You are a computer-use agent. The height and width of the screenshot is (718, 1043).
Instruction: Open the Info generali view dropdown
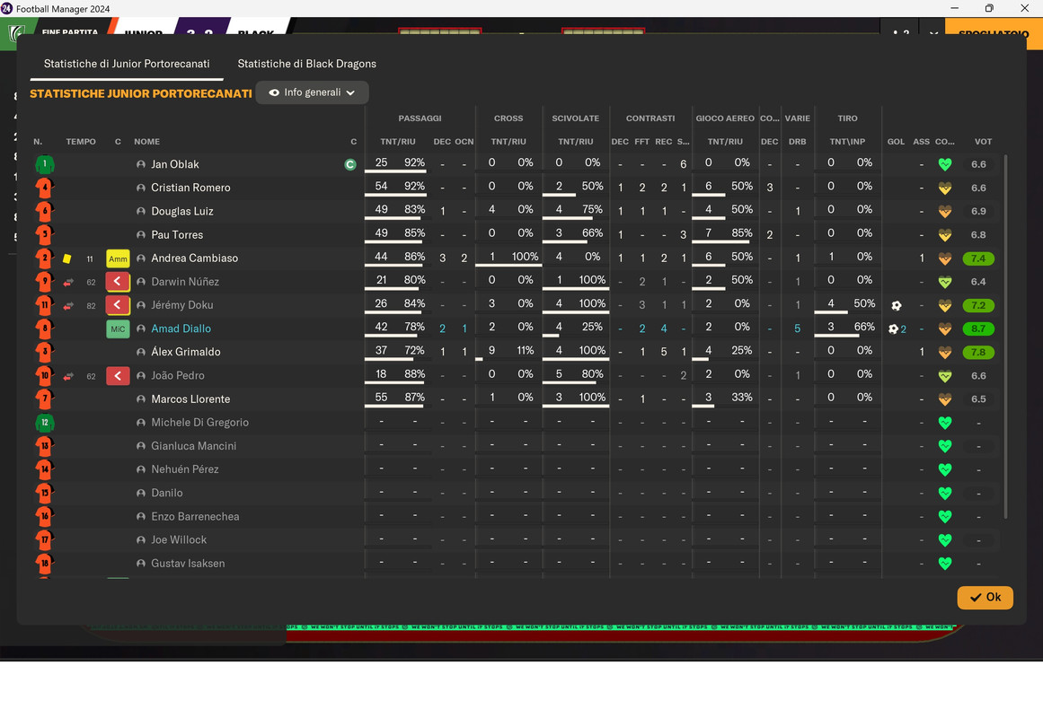[312, 92]
